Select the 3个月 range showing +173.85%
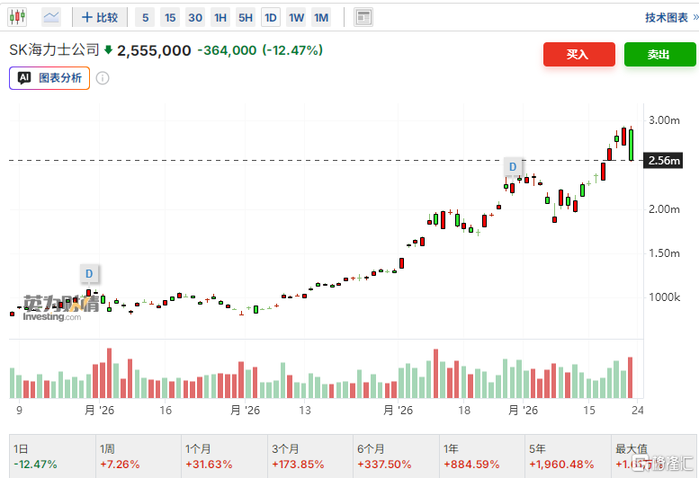The width and height of the screenshot is (699, 478). coord(310,456)
